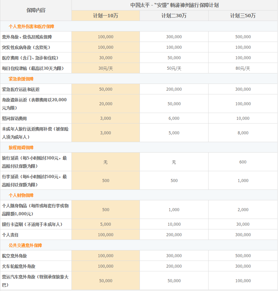
Task: Click the 身故遗体运返 row label
Action: tap(34, 104)
